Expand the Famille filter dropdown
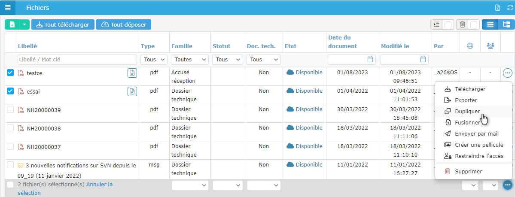 (189, 59)
